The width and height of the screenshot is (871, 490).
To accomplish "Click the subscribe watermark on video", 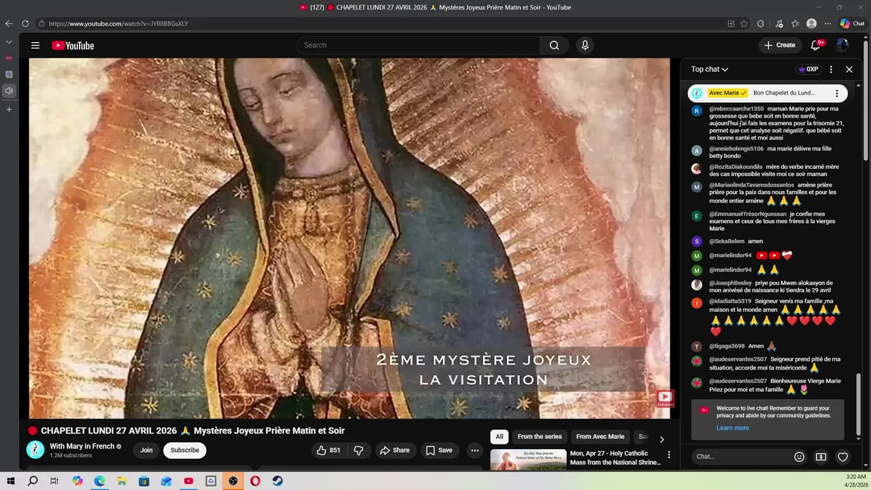I will [x=665, y=399].
